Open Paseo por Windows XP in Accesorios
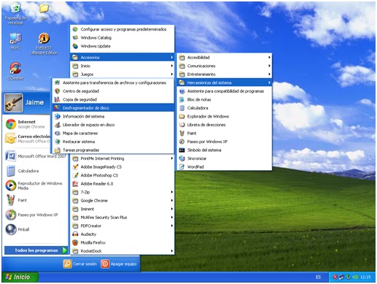Viewport: 377px width, 284px height. [224, 142]
